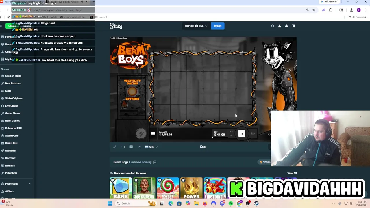Open All Bookmarks folder
Image resolution: width=370 pixels, height=208 pixels.
pyautogui.click(x=358, y=17)
